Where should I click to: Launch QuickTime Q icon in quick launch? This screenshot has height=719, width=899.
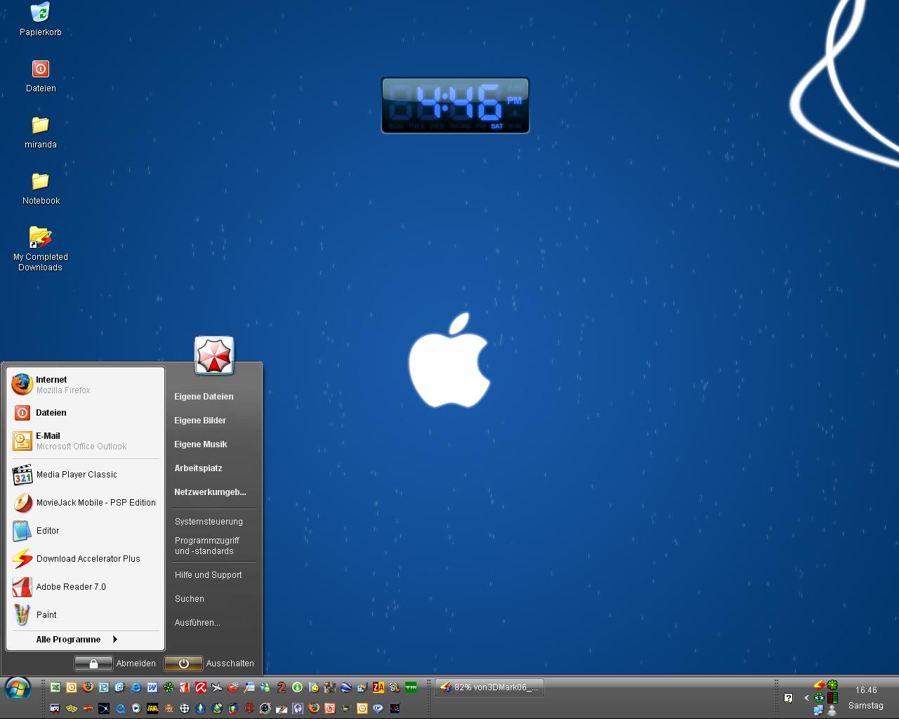[120, 708]
